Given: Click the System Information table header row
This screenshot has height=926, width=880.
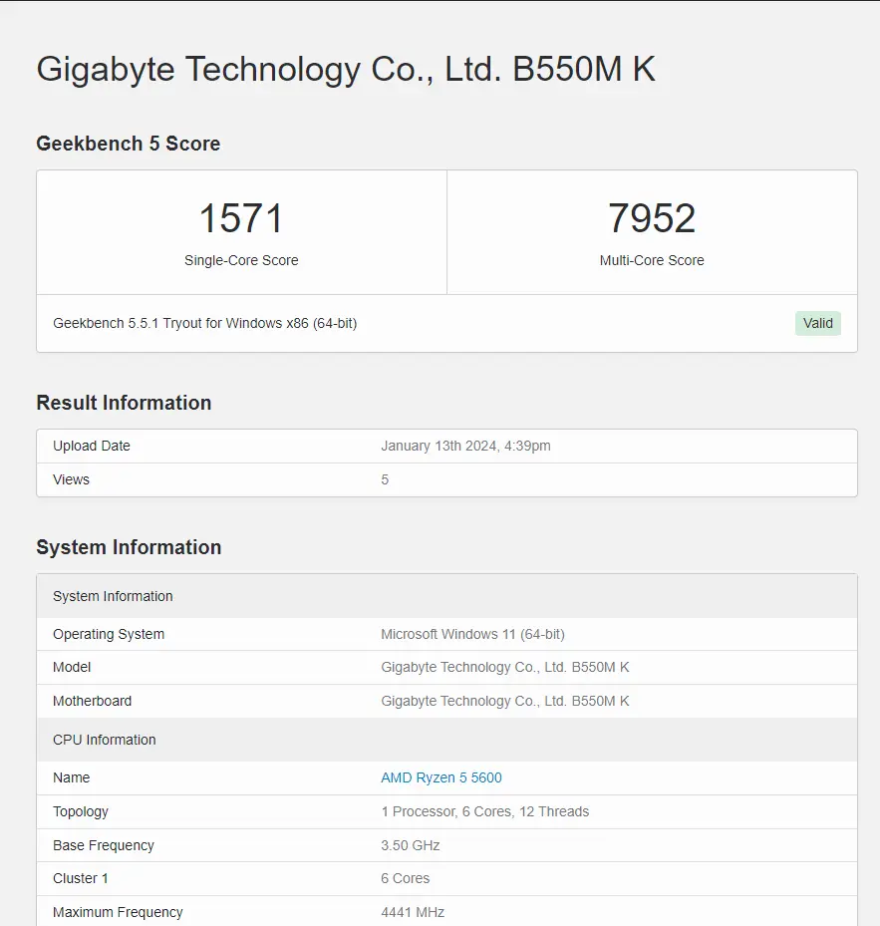Looking at the screenshot, I should (447, 596).
